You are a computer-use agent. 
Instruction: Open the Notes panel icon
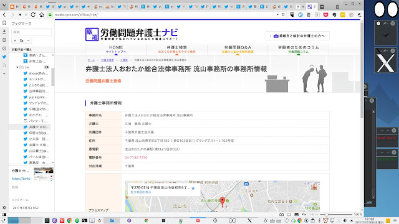pos(4,40)
